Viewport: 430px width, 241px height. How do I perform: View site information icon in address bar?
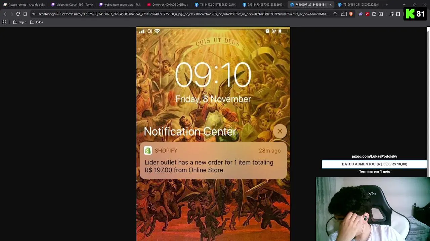click(34, 14)
